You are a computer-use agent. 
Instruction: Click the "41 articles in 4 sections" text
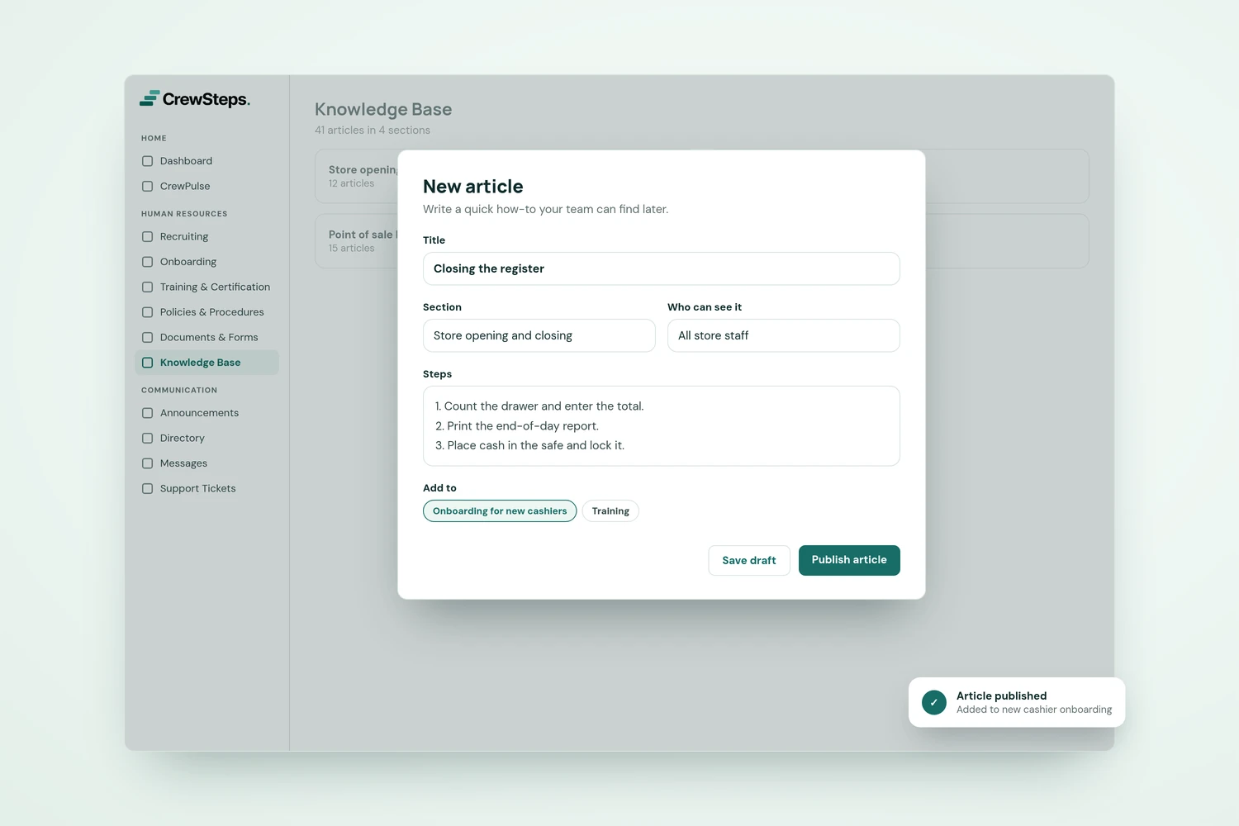pos(373,131)
